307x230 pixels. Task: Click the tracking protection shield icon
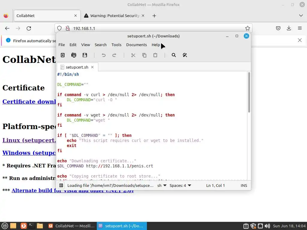[59, 28]
